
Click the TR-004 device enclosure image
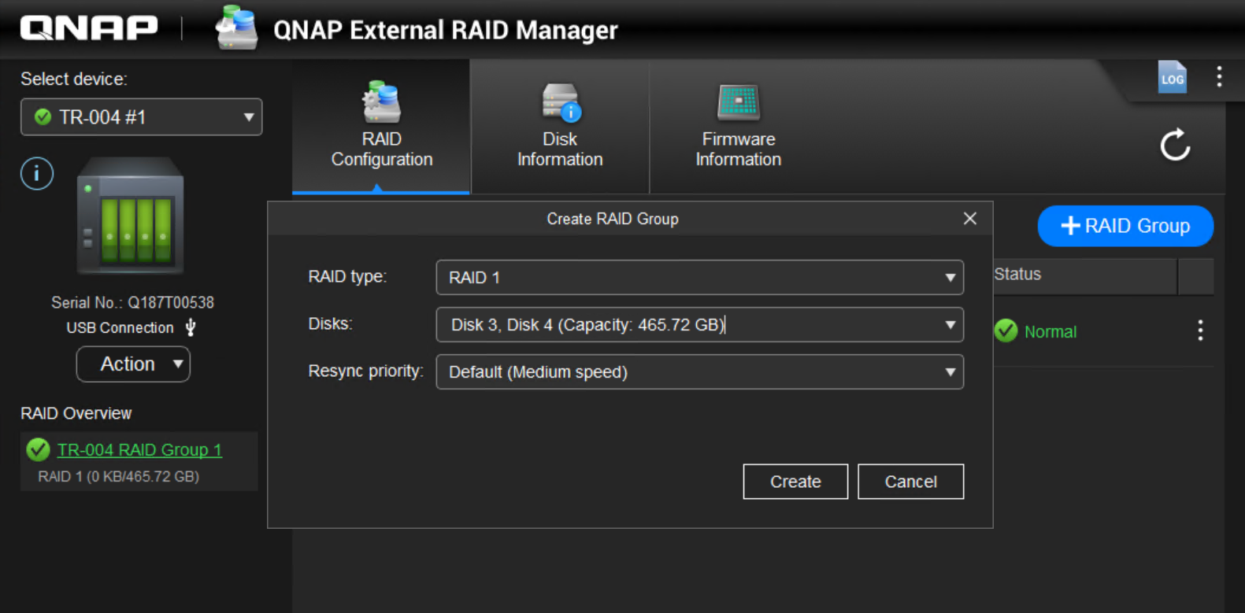coord(130,216)
